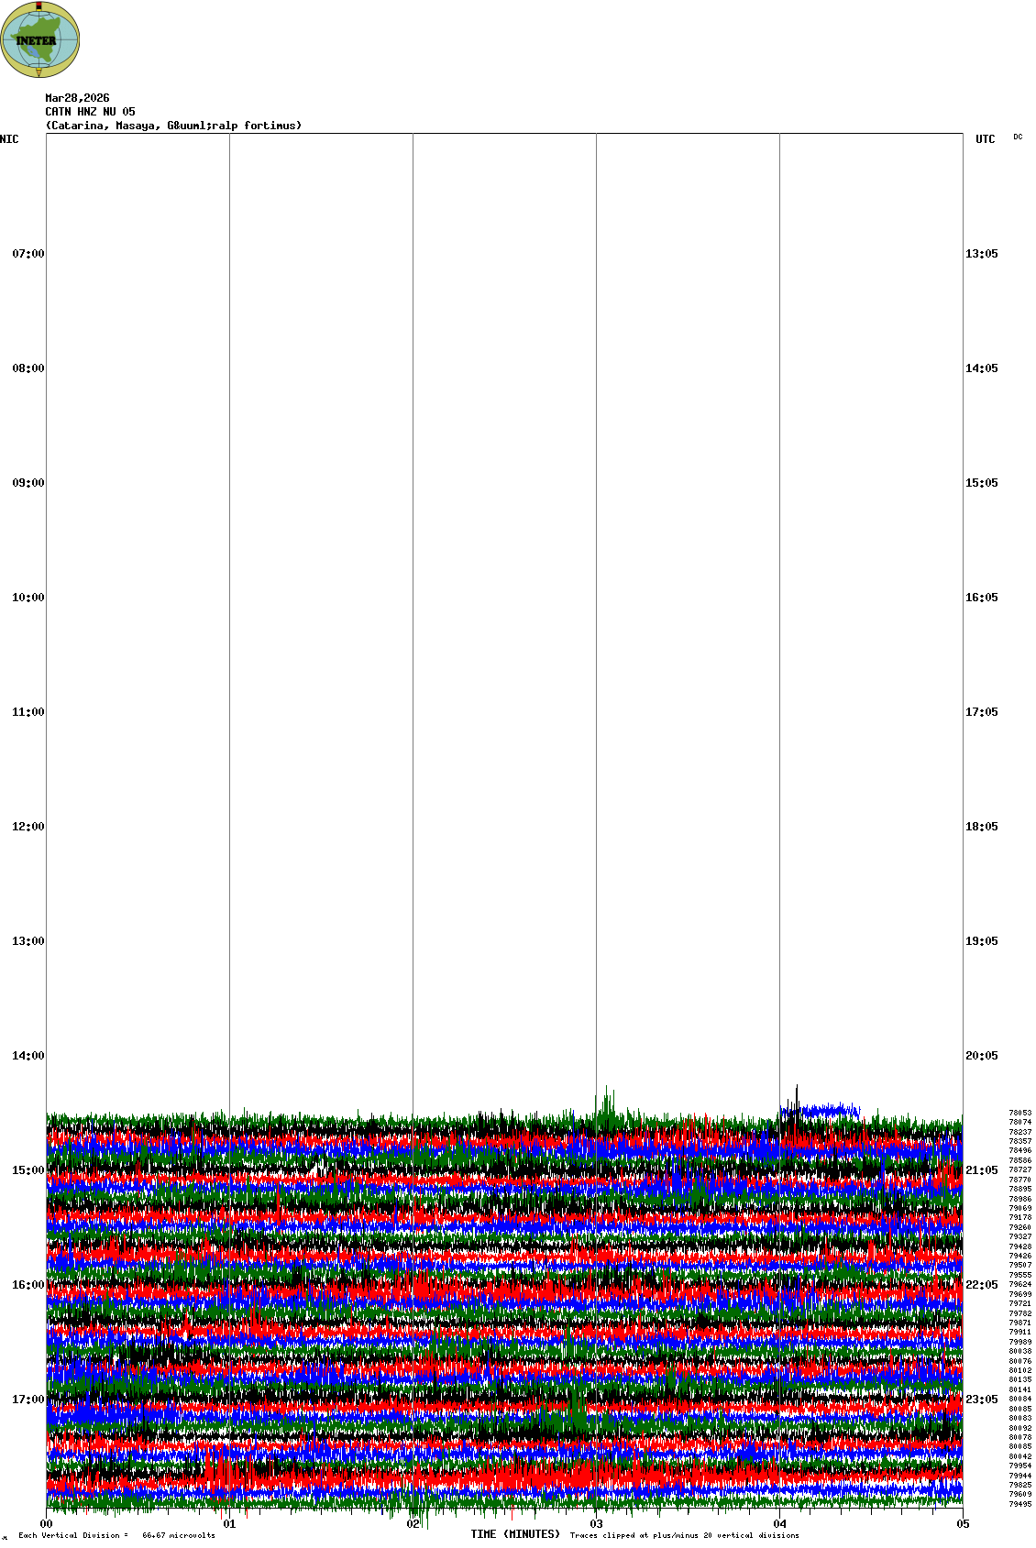Click the 23:05 UTC time marker
The width and height of the screenshot is (1036, 1548).
click(981, 1400)
